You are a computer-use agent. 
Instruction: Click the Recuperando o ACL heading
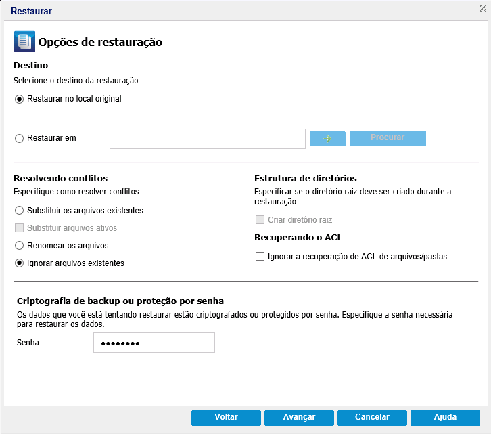[298, 238]
